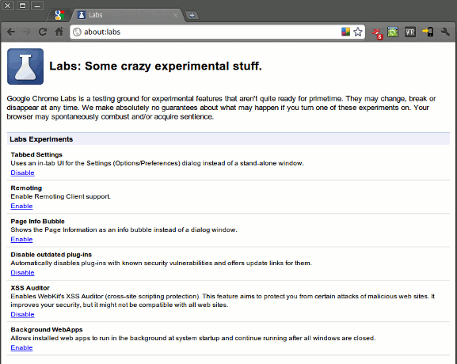Image resolution: width=457 pixels, height=364 pixels.
Task: Enable the Page Info Bubble experiment
Action: 21,239
